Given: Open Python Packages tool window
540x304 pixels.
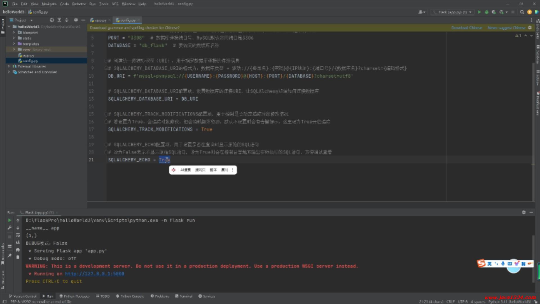Looking at the screenshot, I should 74,296.
